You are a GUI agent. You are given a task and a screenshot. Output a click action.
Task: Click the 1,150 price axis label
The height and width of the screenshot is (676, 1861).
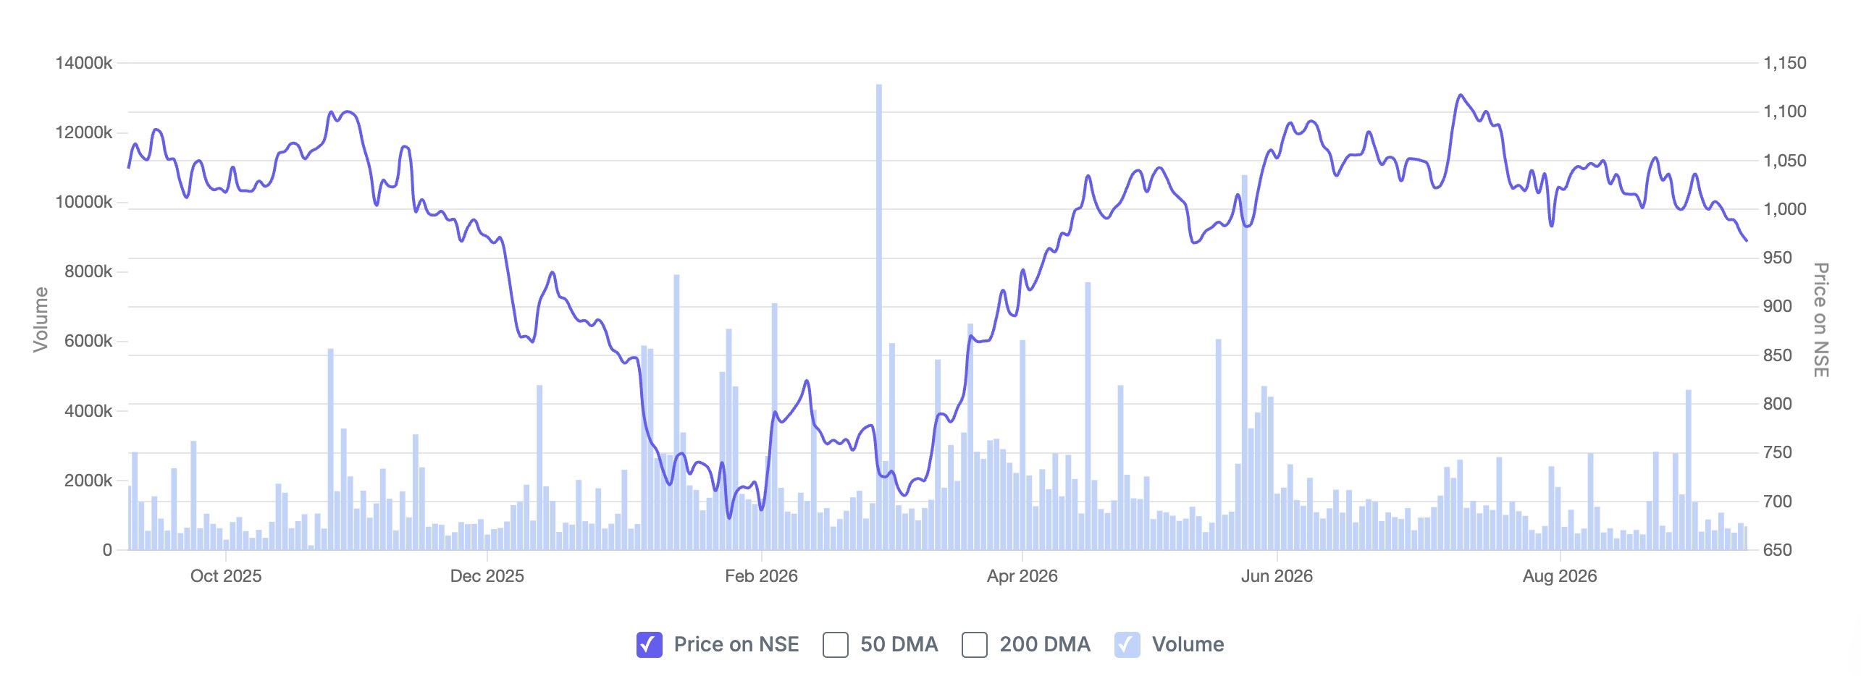[x=1784, y=63]
